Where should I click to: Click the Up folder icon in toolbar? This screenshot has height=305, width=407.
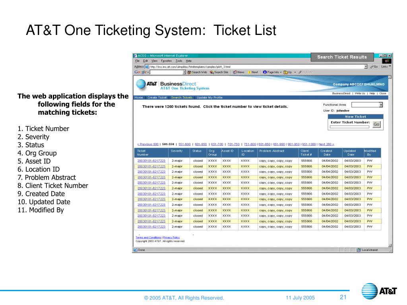(x=285, y=72)
